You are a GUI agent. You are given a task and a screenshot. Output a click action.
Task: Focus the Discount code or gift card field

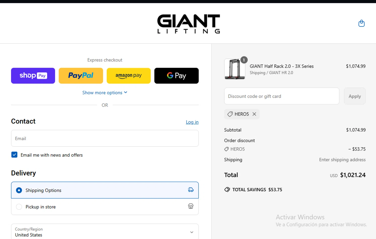coord(282,96)
